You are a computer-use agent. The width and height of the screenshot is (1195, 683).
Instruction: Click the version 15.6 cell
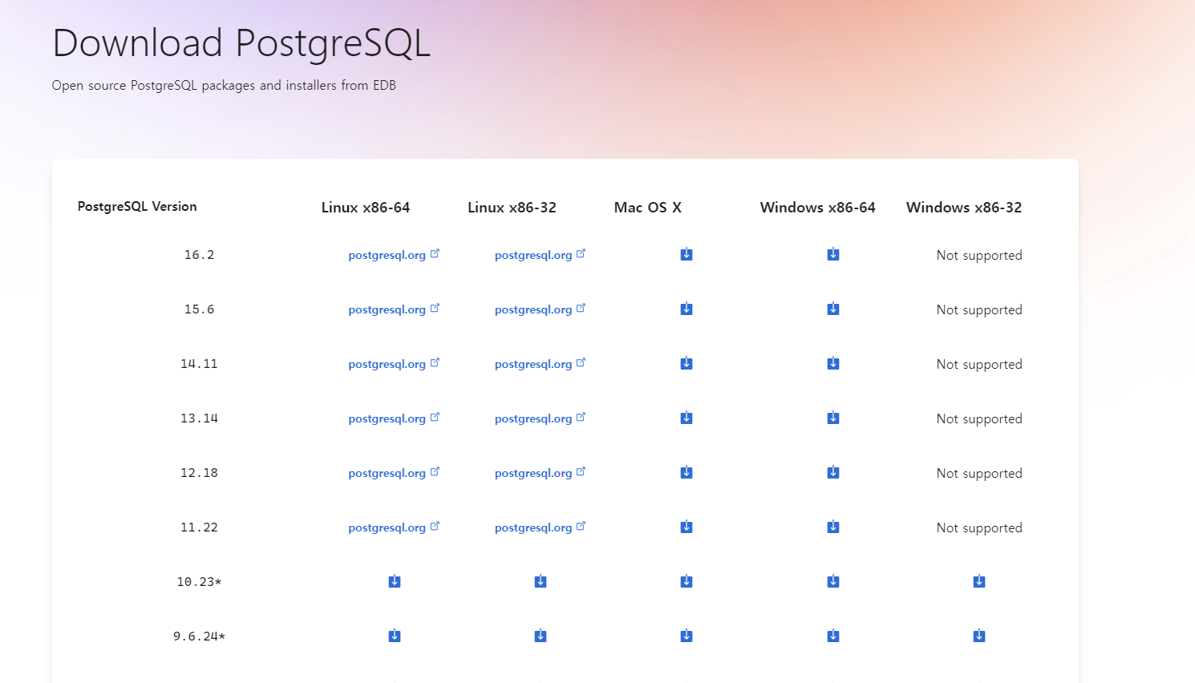tap(199, 309)
